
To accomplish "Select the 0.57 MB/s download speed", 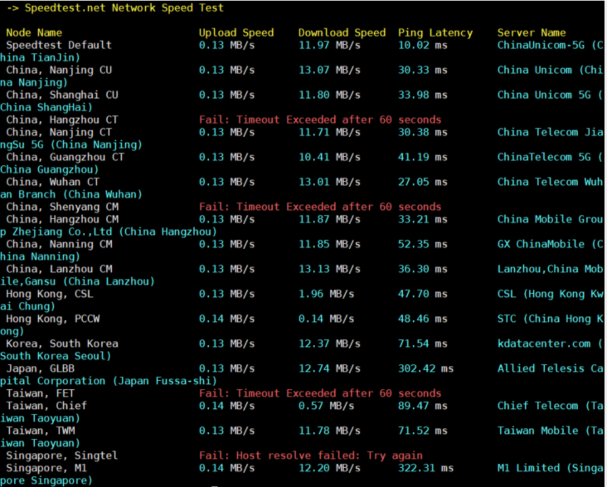I will [x=327, y=406].
